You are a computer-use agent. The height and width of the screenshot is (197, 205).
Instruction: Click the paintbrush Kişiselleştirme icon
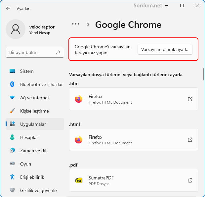click(12, 111)
